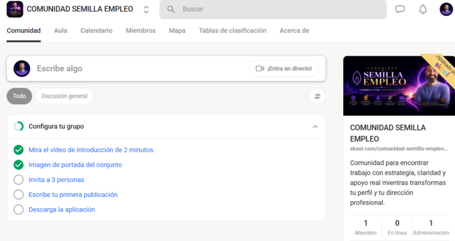Open the Acerca de tab
The height and width of the screenshot is (241, 455).
[294, 30]
